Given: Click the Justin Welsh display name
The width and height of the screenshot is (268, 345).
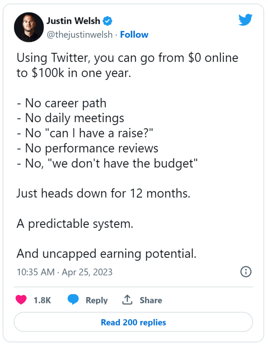Looking at the screenshot, I should click(x=73, y=21).
